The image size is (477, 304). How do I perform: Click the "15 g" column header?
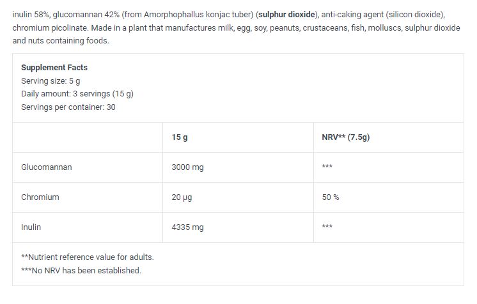(x=180, y=137)
